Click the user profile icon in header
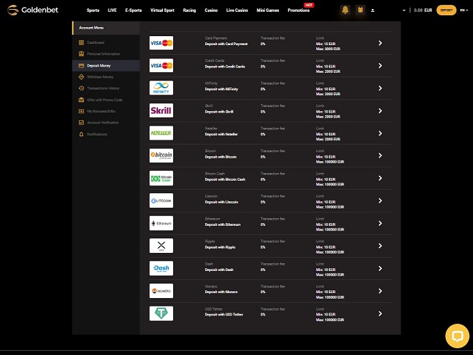Screen dimensions: 473x355 pos(373,10)
